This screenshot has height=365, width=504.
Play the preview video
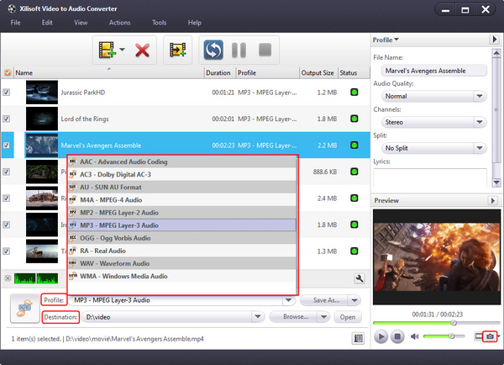(x=381, y=336)
